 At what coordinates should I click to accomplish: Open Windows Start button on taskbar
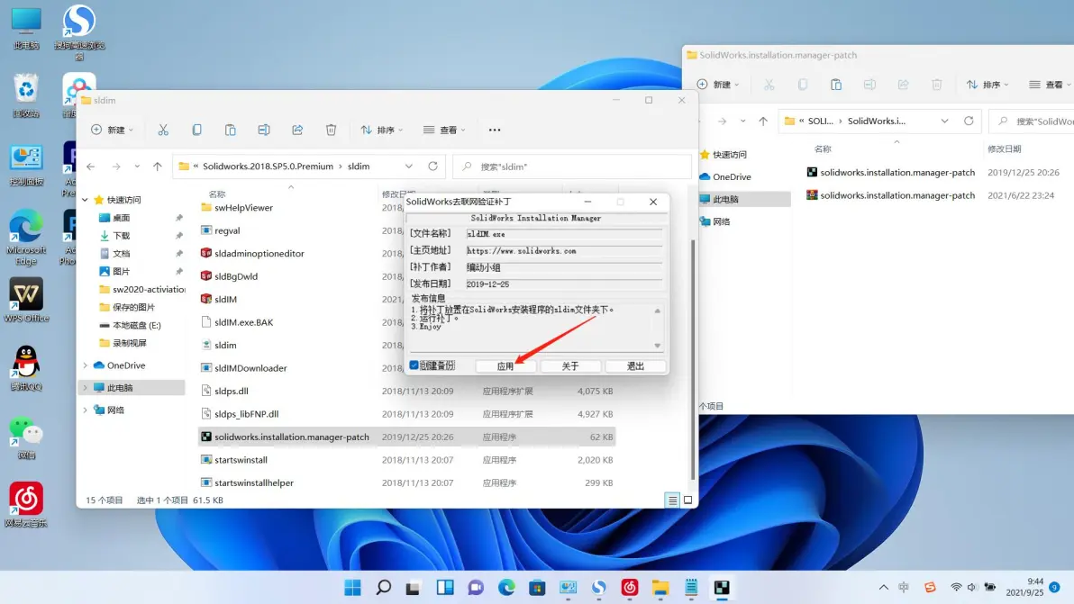click(353, 588)
